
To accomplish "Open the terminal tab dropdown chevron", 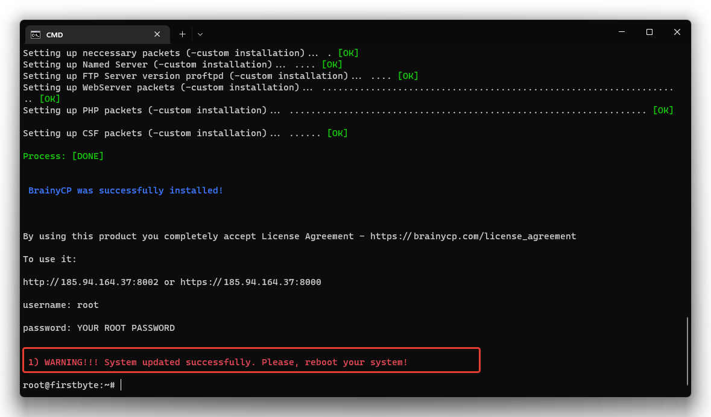I will [200, 34].
